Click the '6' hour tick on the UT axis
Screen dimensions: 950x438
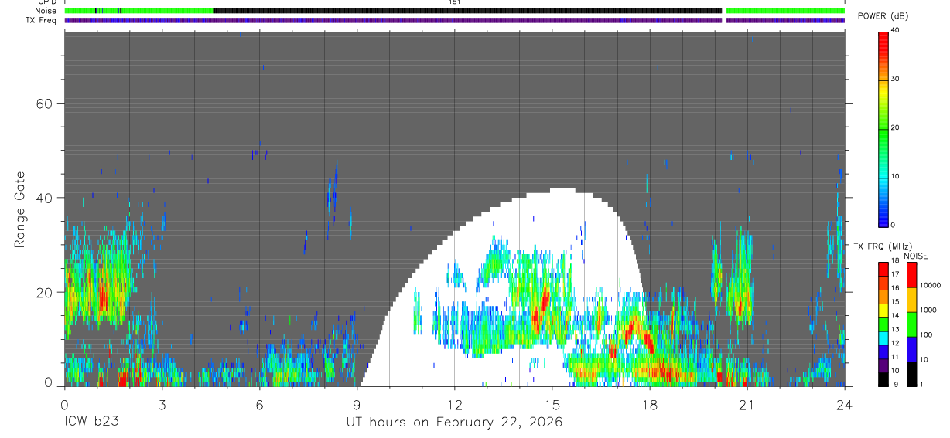tap(259, 404)
